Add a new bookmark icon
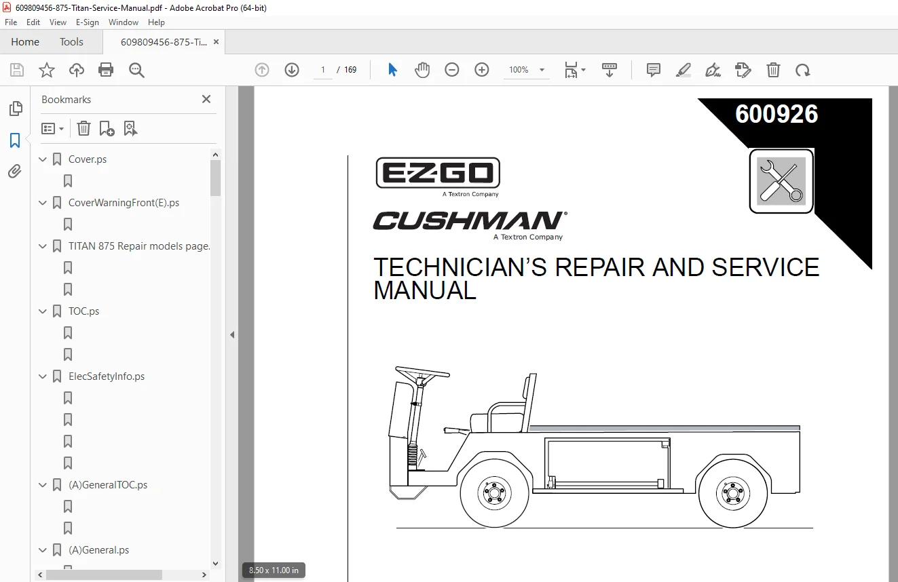The width and height of the screenshot is (898, 582). coord(107,128)
